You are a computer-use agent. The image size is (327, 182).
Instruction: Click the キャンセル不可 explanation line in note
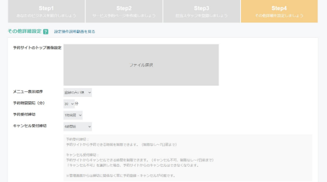click(132, 165)
